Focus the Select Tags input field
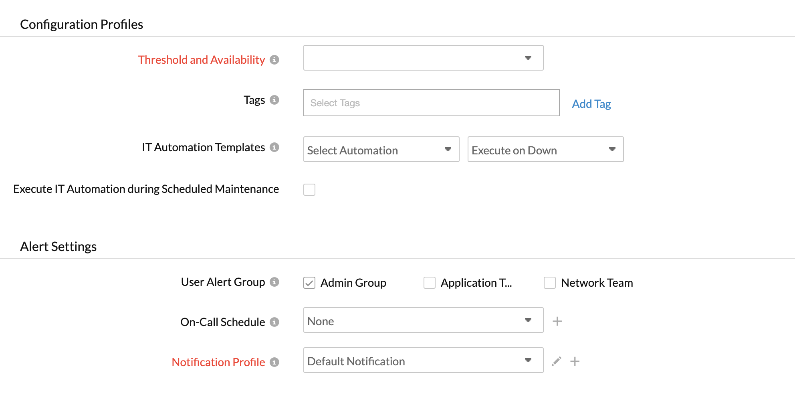This screenshot has width=795, height=397. [431, 103]
